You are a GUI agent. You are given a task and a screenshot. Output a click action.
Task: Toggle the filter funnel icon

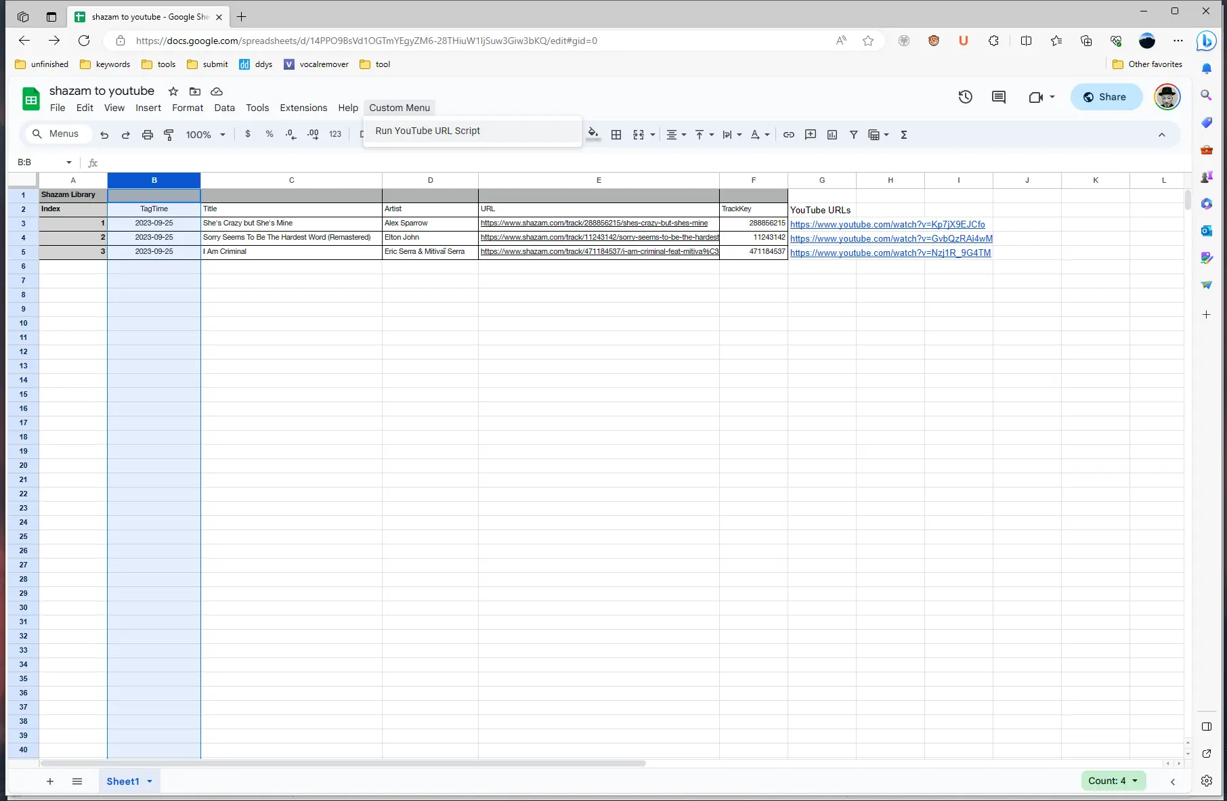point(853,135)
